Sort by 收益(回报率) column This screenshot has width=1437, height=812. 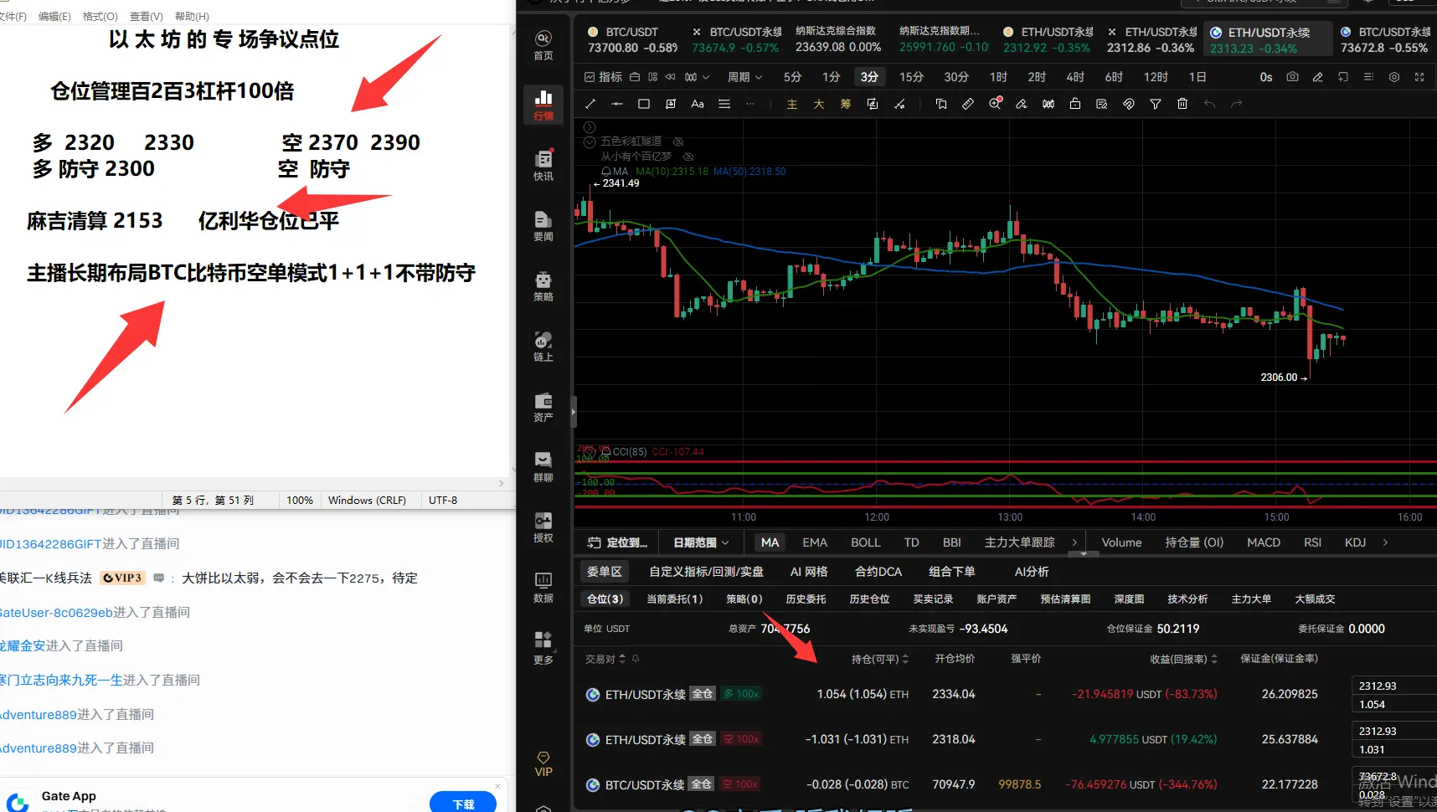tap(1184, 659)
